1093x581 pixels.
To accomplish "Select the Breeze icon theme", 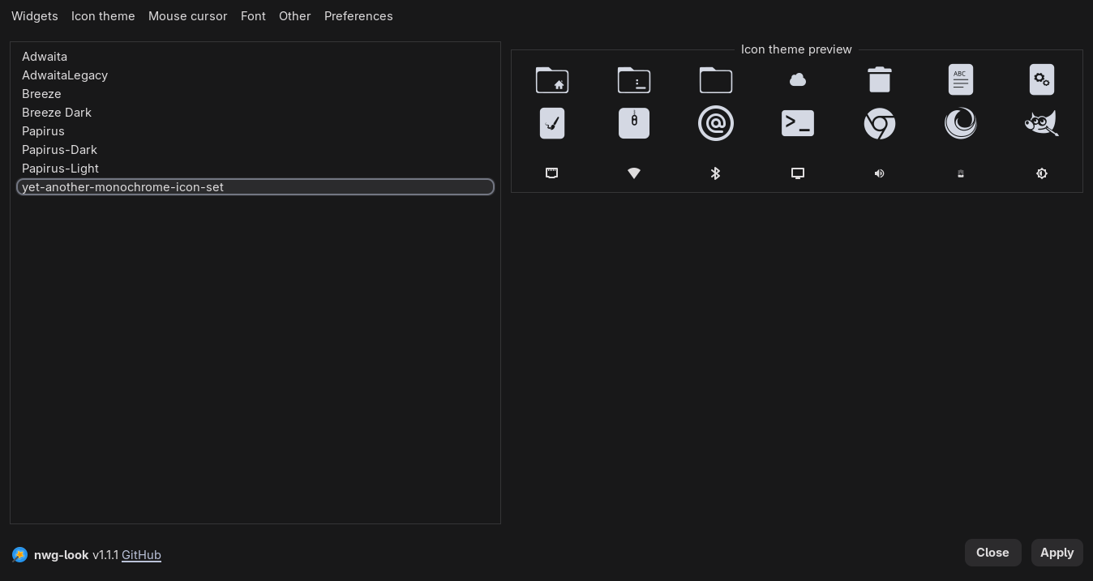I will [255, 94].
